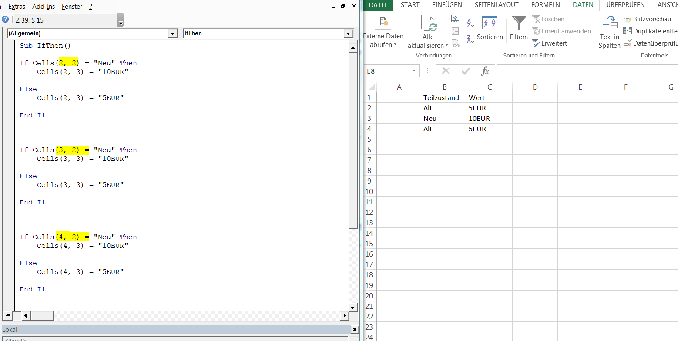Switch to the FORMELN ribbon tab
Screen dimensions: 678x341
545,5
